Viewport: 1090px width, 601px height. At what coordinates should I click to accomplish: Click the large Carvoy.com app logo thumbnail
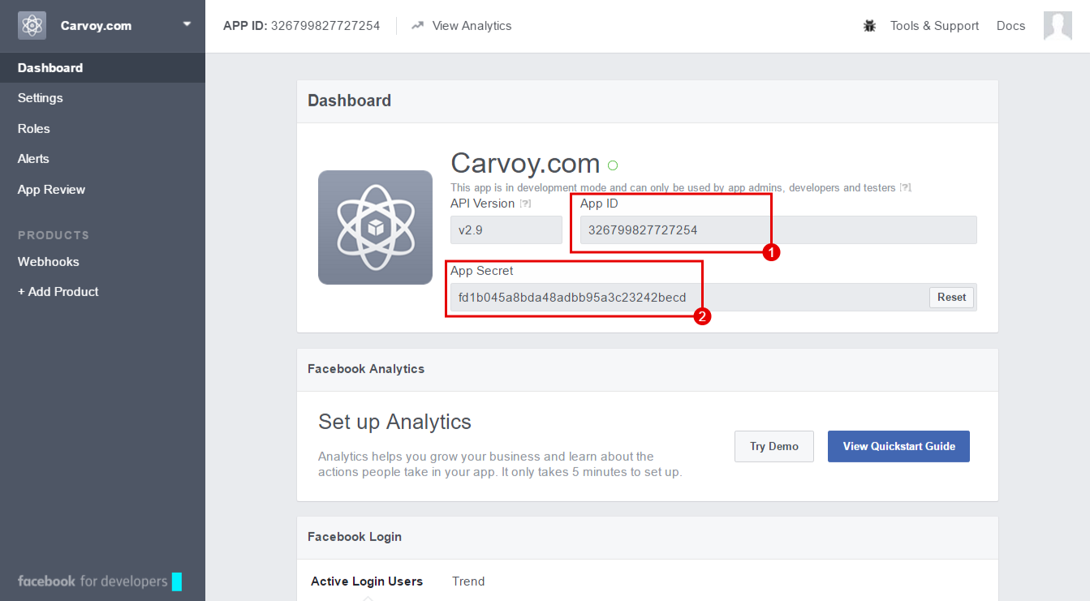coord(375,227)
